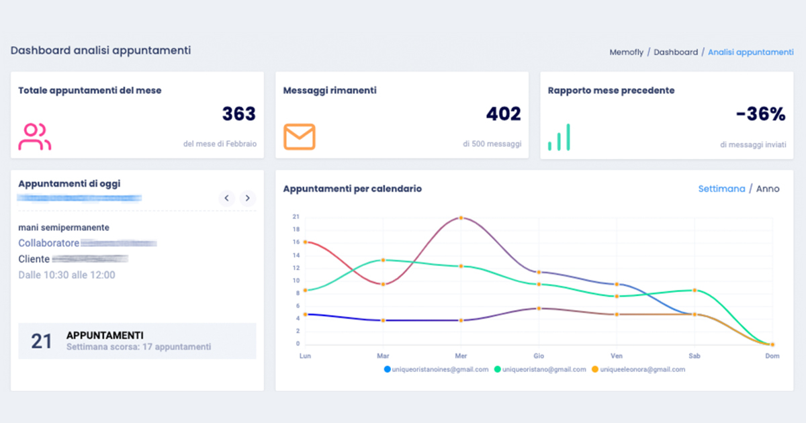Go to previous day's appointments arrow
Viewport: 806px width, 423px height.
[x=227, y=198]
